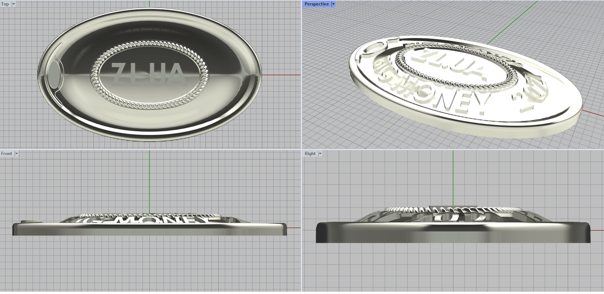Expand the Right viewport dropdown arrow
The image size is (604, 294).
click(320, 153)
